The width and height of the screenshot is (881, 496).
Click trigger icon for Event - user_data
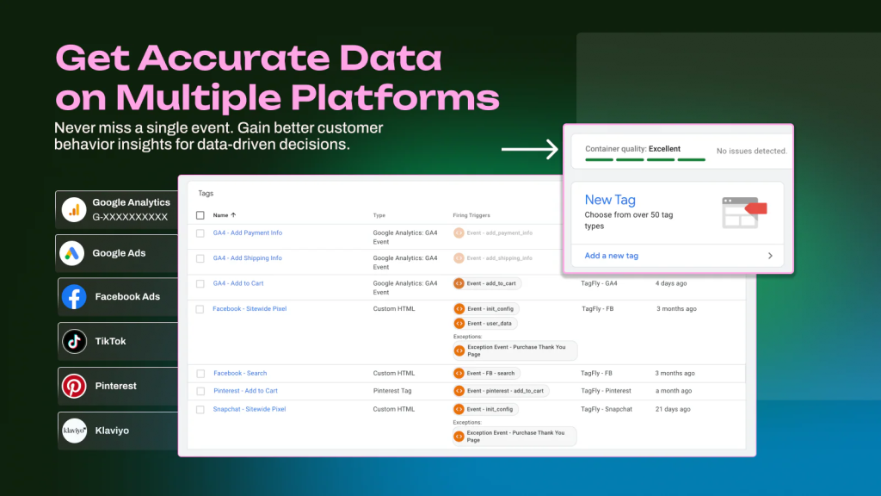(459, 324)
